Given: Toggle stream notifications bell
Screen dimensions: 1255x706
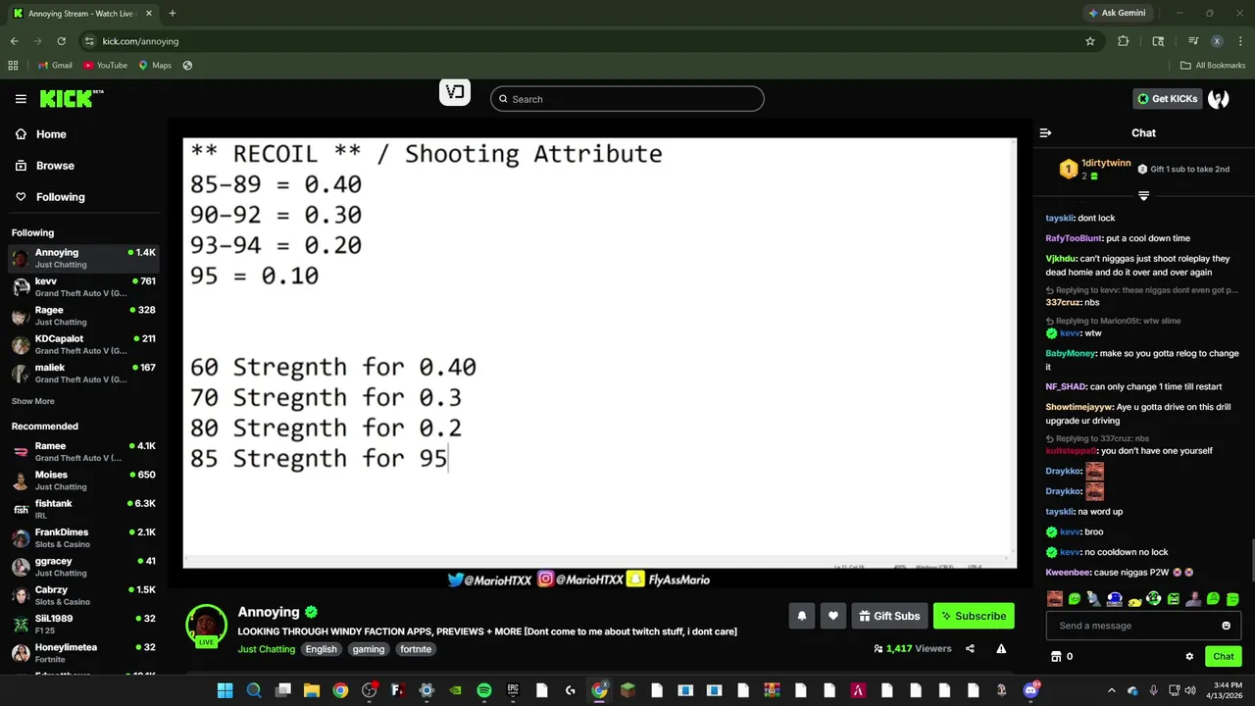Looking at the screenshot, I should click(801, 616).
